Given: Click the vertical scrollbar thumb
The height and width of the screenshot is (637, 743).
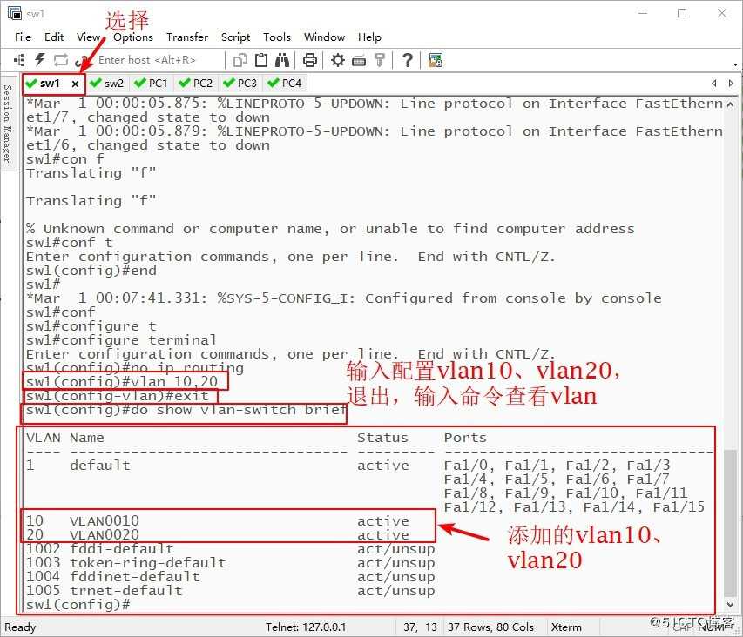Looking at the screenshot, I should pos(730,523).
